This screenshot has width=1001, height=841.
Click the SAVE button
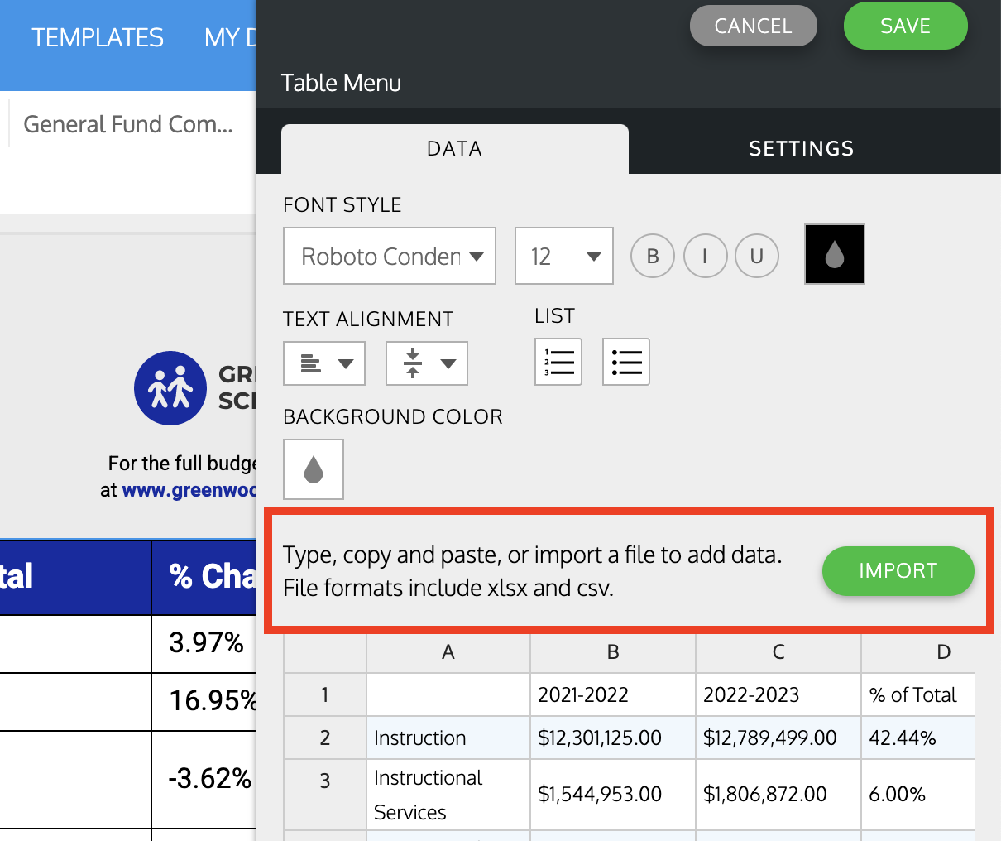click(906, 26)
